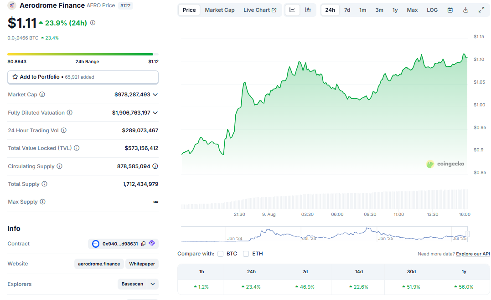The height and width of the screenshot is (300, 491).
Task: Switch to line chart view icon
Action: [x=292, y=10]
